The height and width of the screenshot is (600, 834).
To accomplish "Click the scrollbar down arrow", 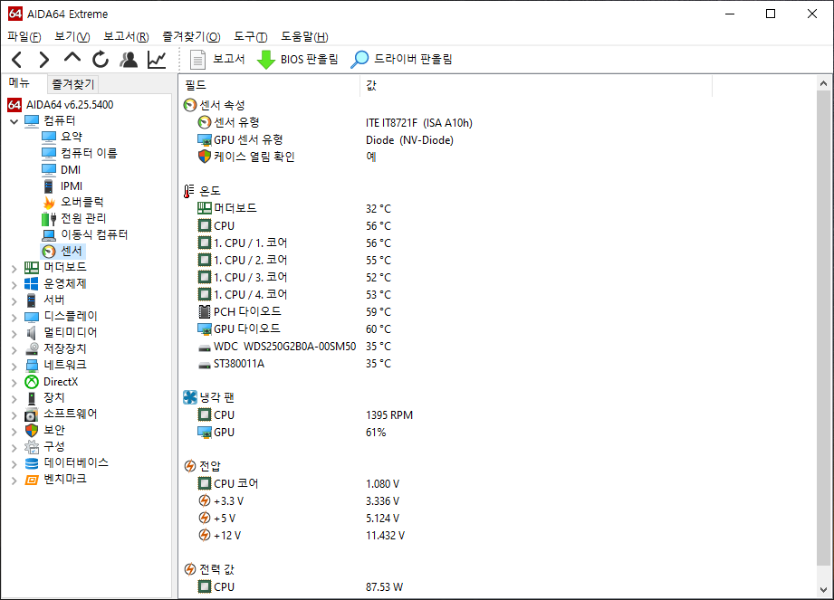I will click(823, 589).
